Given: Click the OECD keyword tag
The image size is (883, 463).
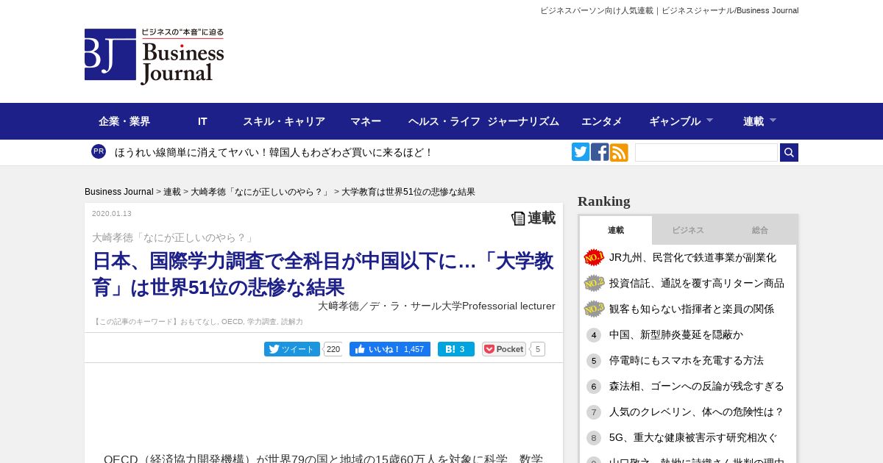Looking at the screenshot, I should [232, 322].
